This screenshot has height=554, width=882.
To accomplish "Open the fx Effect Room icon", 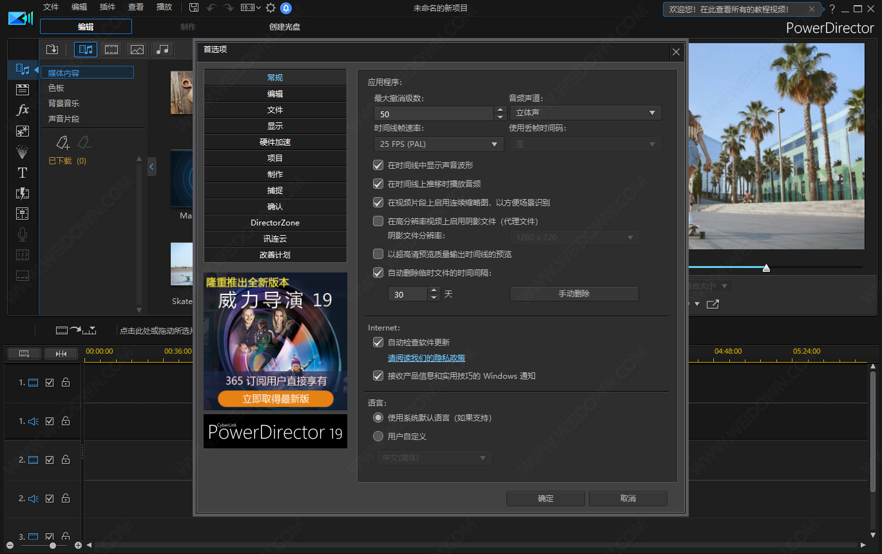I will click(x=23, y=110).
